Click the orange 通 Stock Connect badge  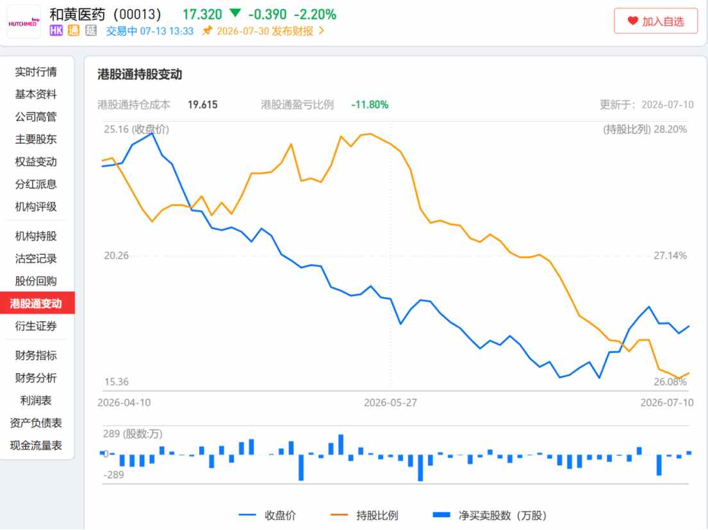click(x=74, y=31)
